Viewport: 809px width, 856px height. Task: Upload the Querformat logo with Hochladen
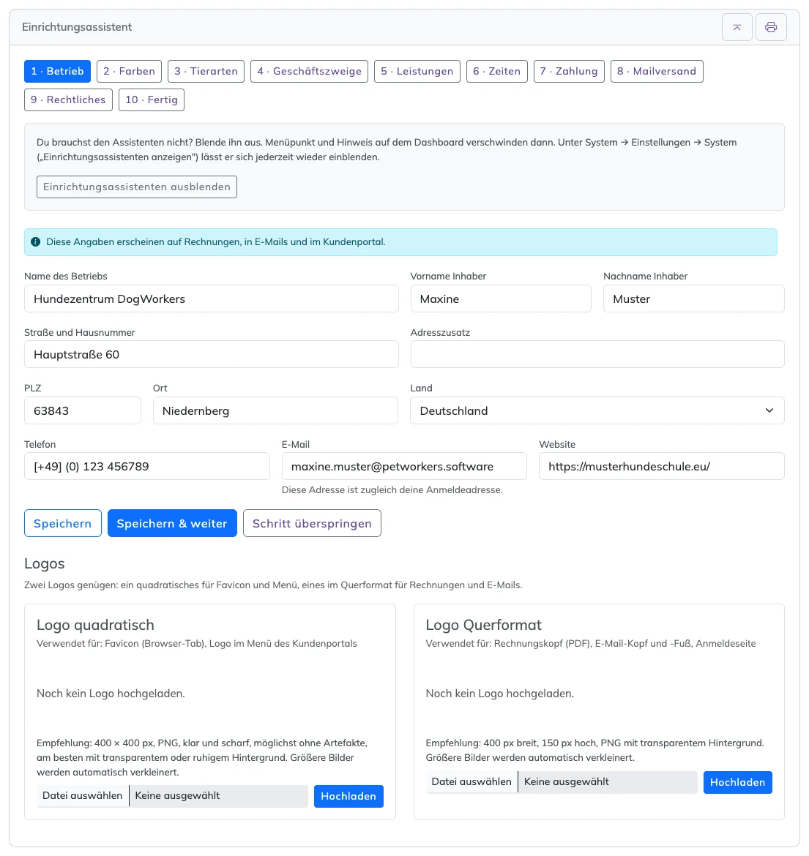tap(737, 782)
